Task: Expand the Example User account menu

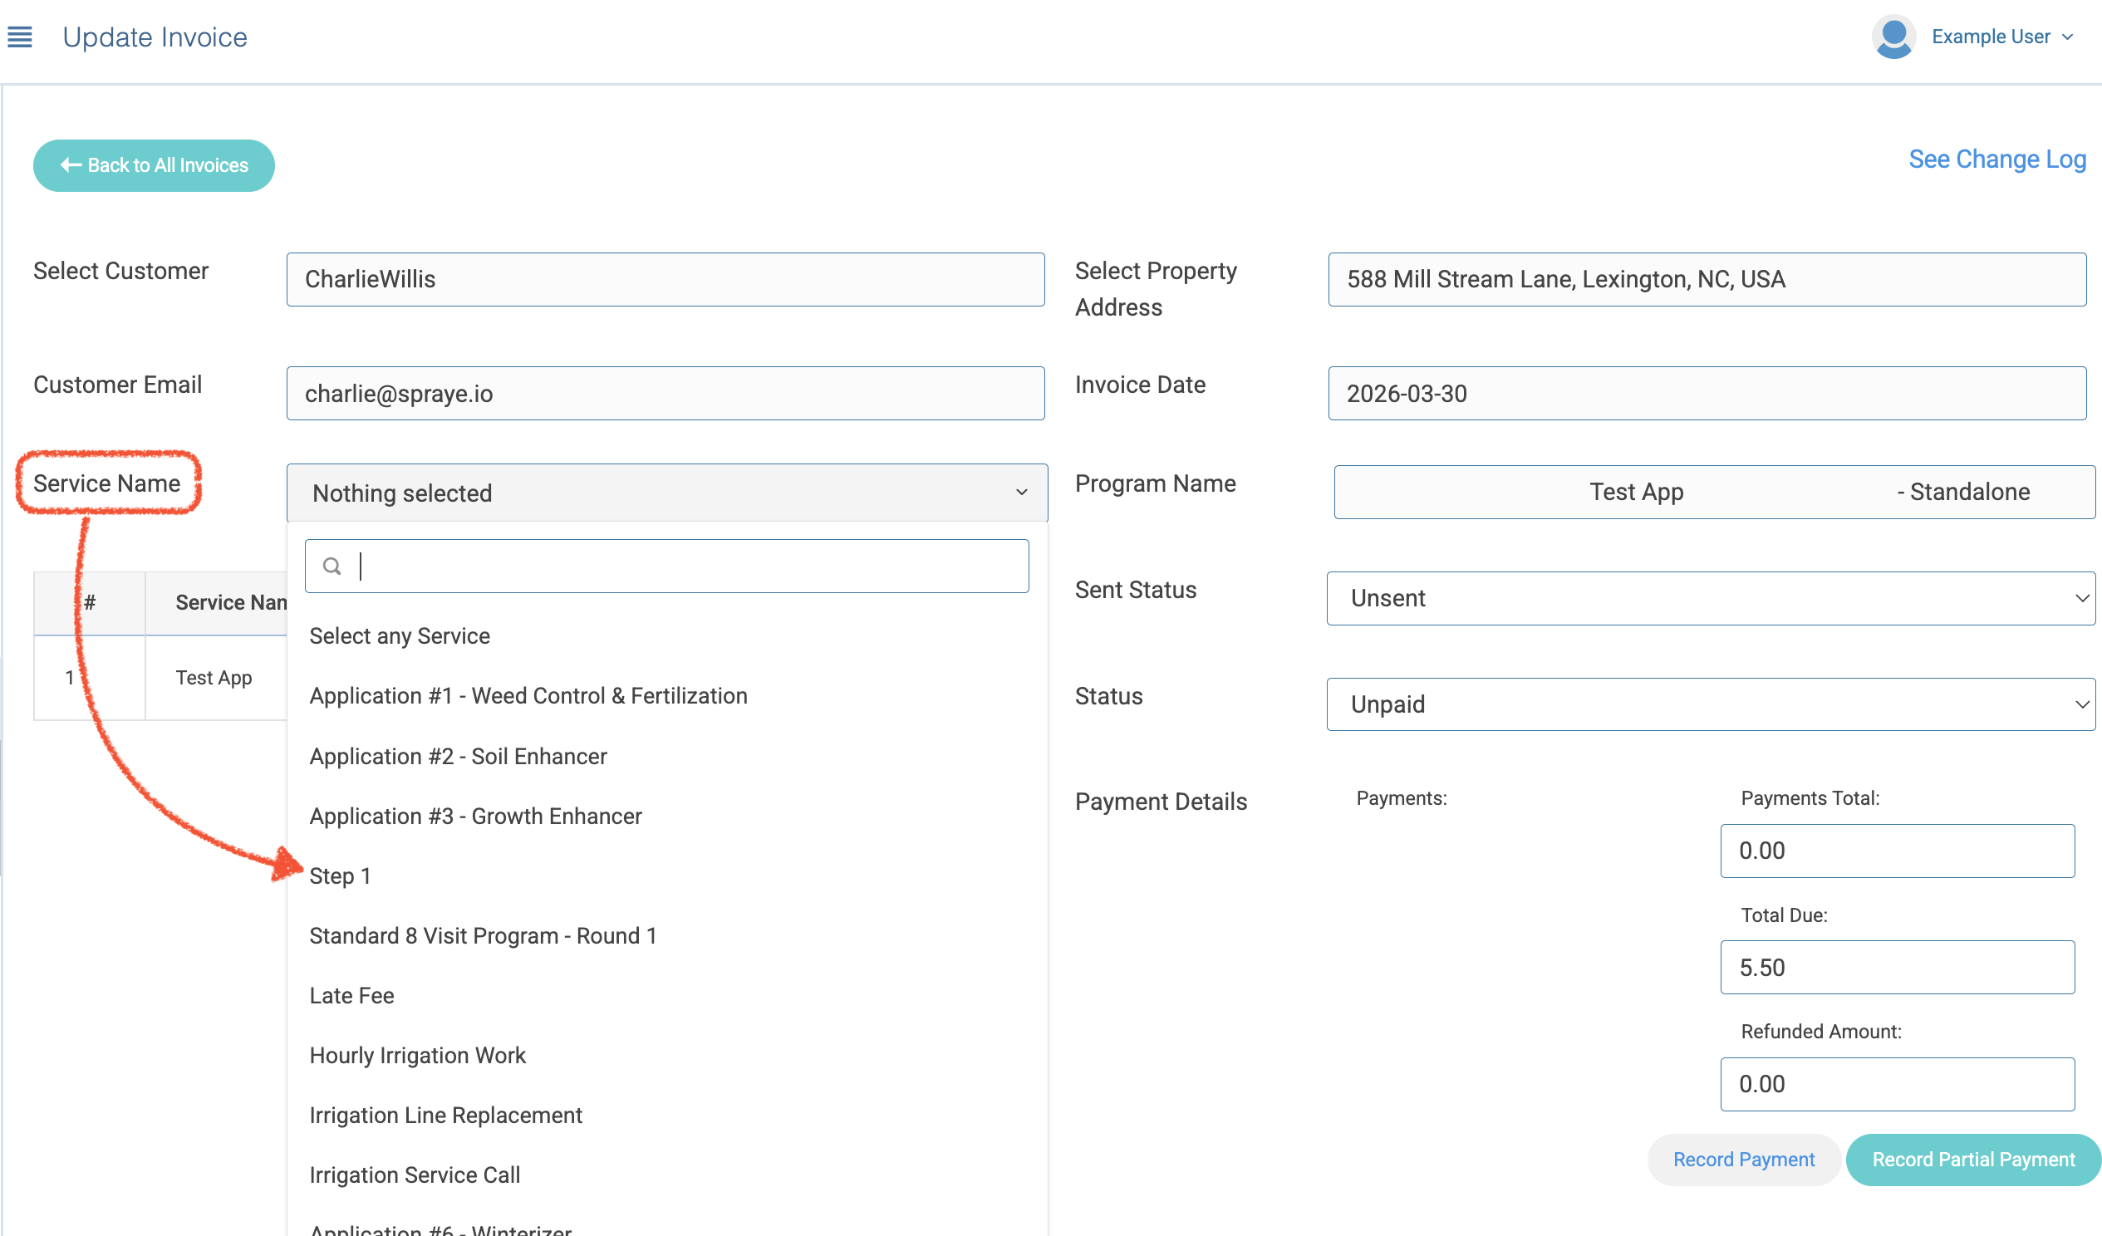Action: pyautogui.click(x=2002, y=37)
